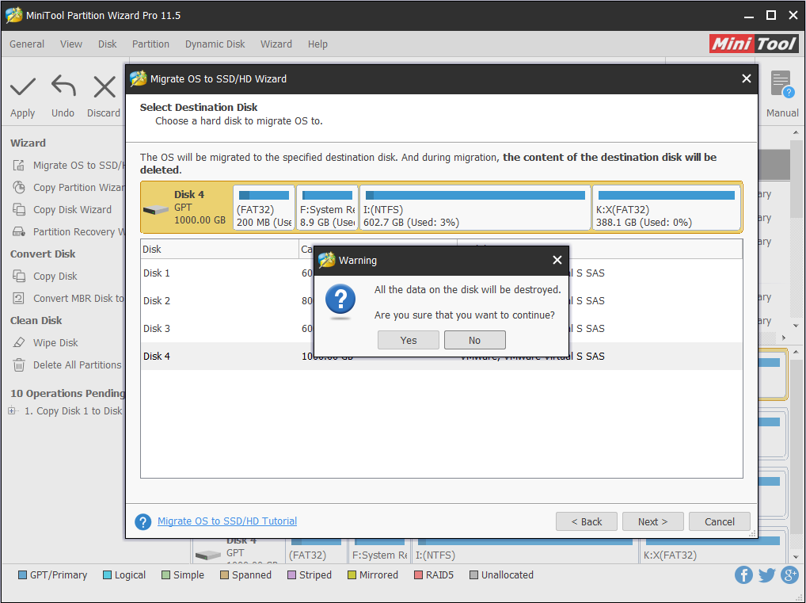Click the Delete All Partitions trash icon

point(18,364)
